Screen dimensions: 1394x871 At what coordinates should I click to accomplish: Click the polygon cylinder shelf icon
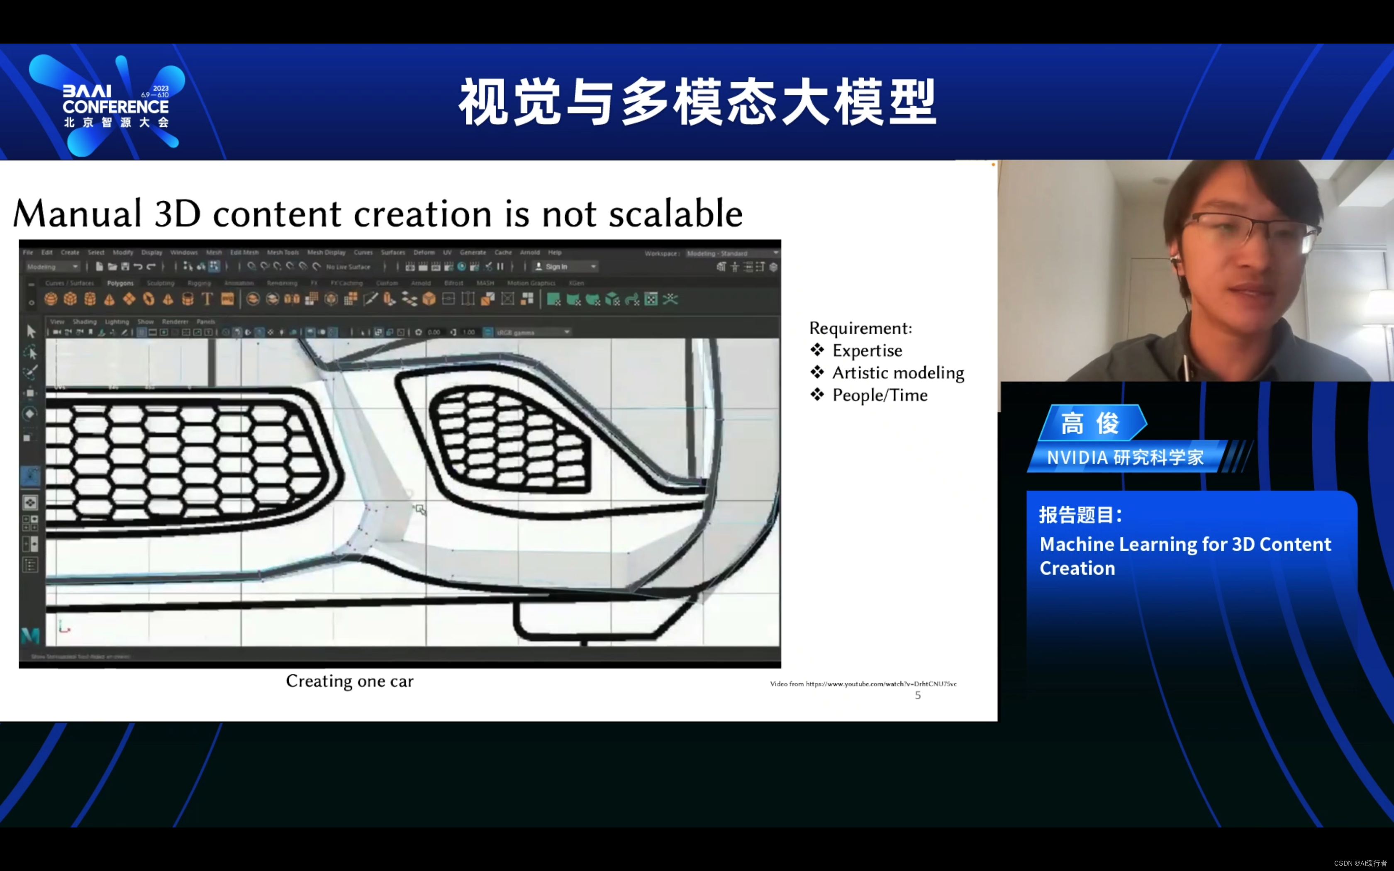click(x=90, y=299)
